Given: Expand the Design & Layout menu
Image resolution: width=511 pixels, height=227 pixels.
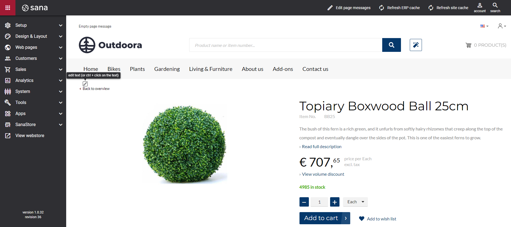Looking at the screenshot, I should click(33, 36).
